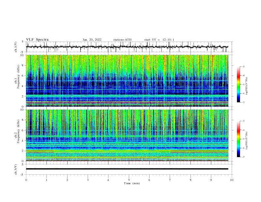Screen dimensions: 261x202
Task: Click the log(PSD) label beside the ch.2 colorbar
Action: [x=247, y=140]
